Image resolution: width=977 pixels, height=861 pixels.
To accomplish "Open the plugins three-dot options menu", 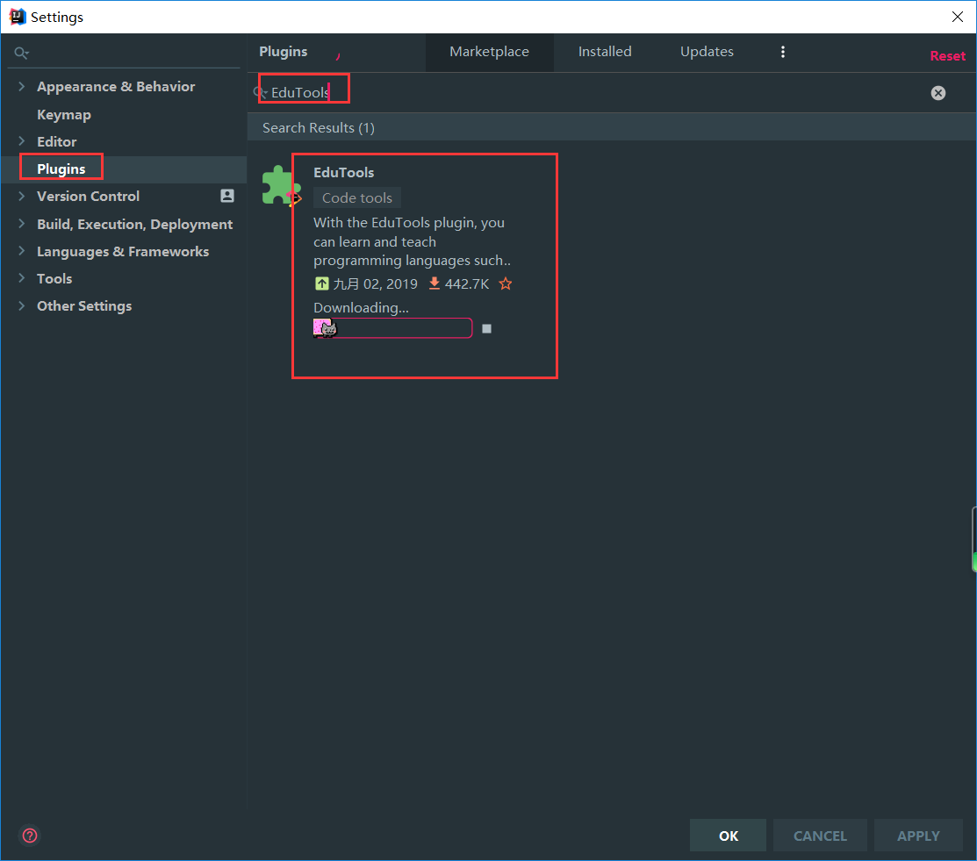I will tap(783, 52).
